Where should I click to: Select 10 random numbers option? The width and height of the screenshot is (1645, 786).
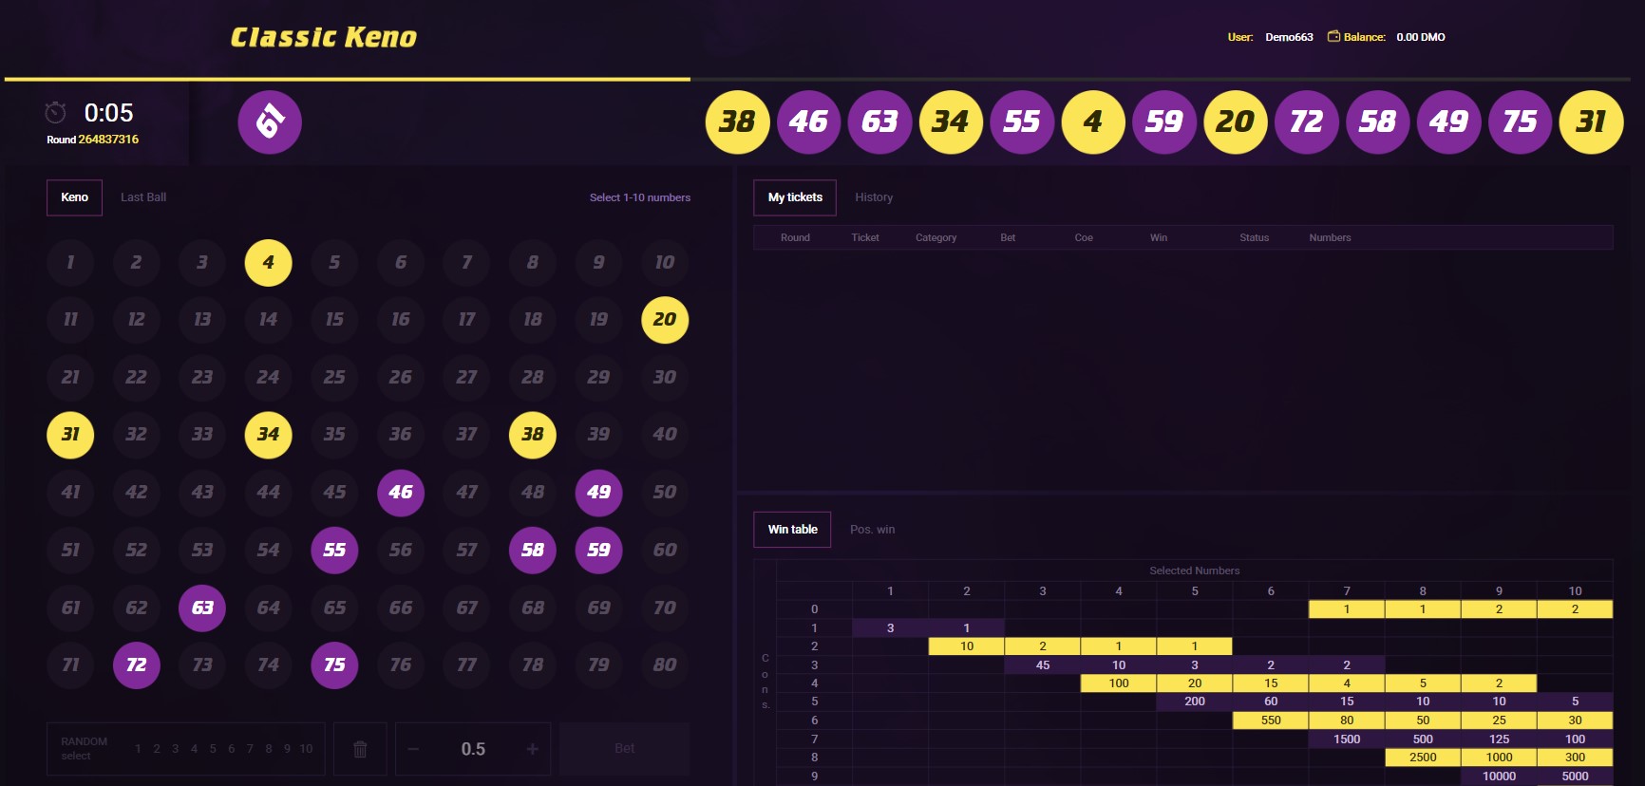[306, 749]
